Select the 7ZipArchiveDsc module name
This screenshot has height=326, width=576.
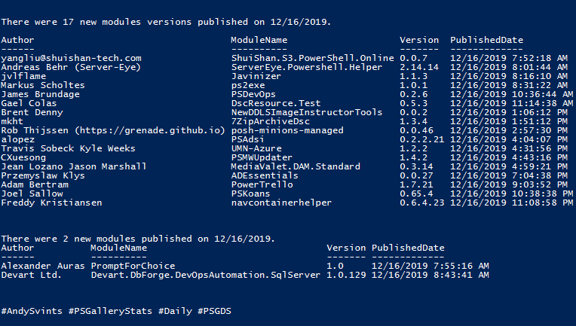click(x=271, y=121)
